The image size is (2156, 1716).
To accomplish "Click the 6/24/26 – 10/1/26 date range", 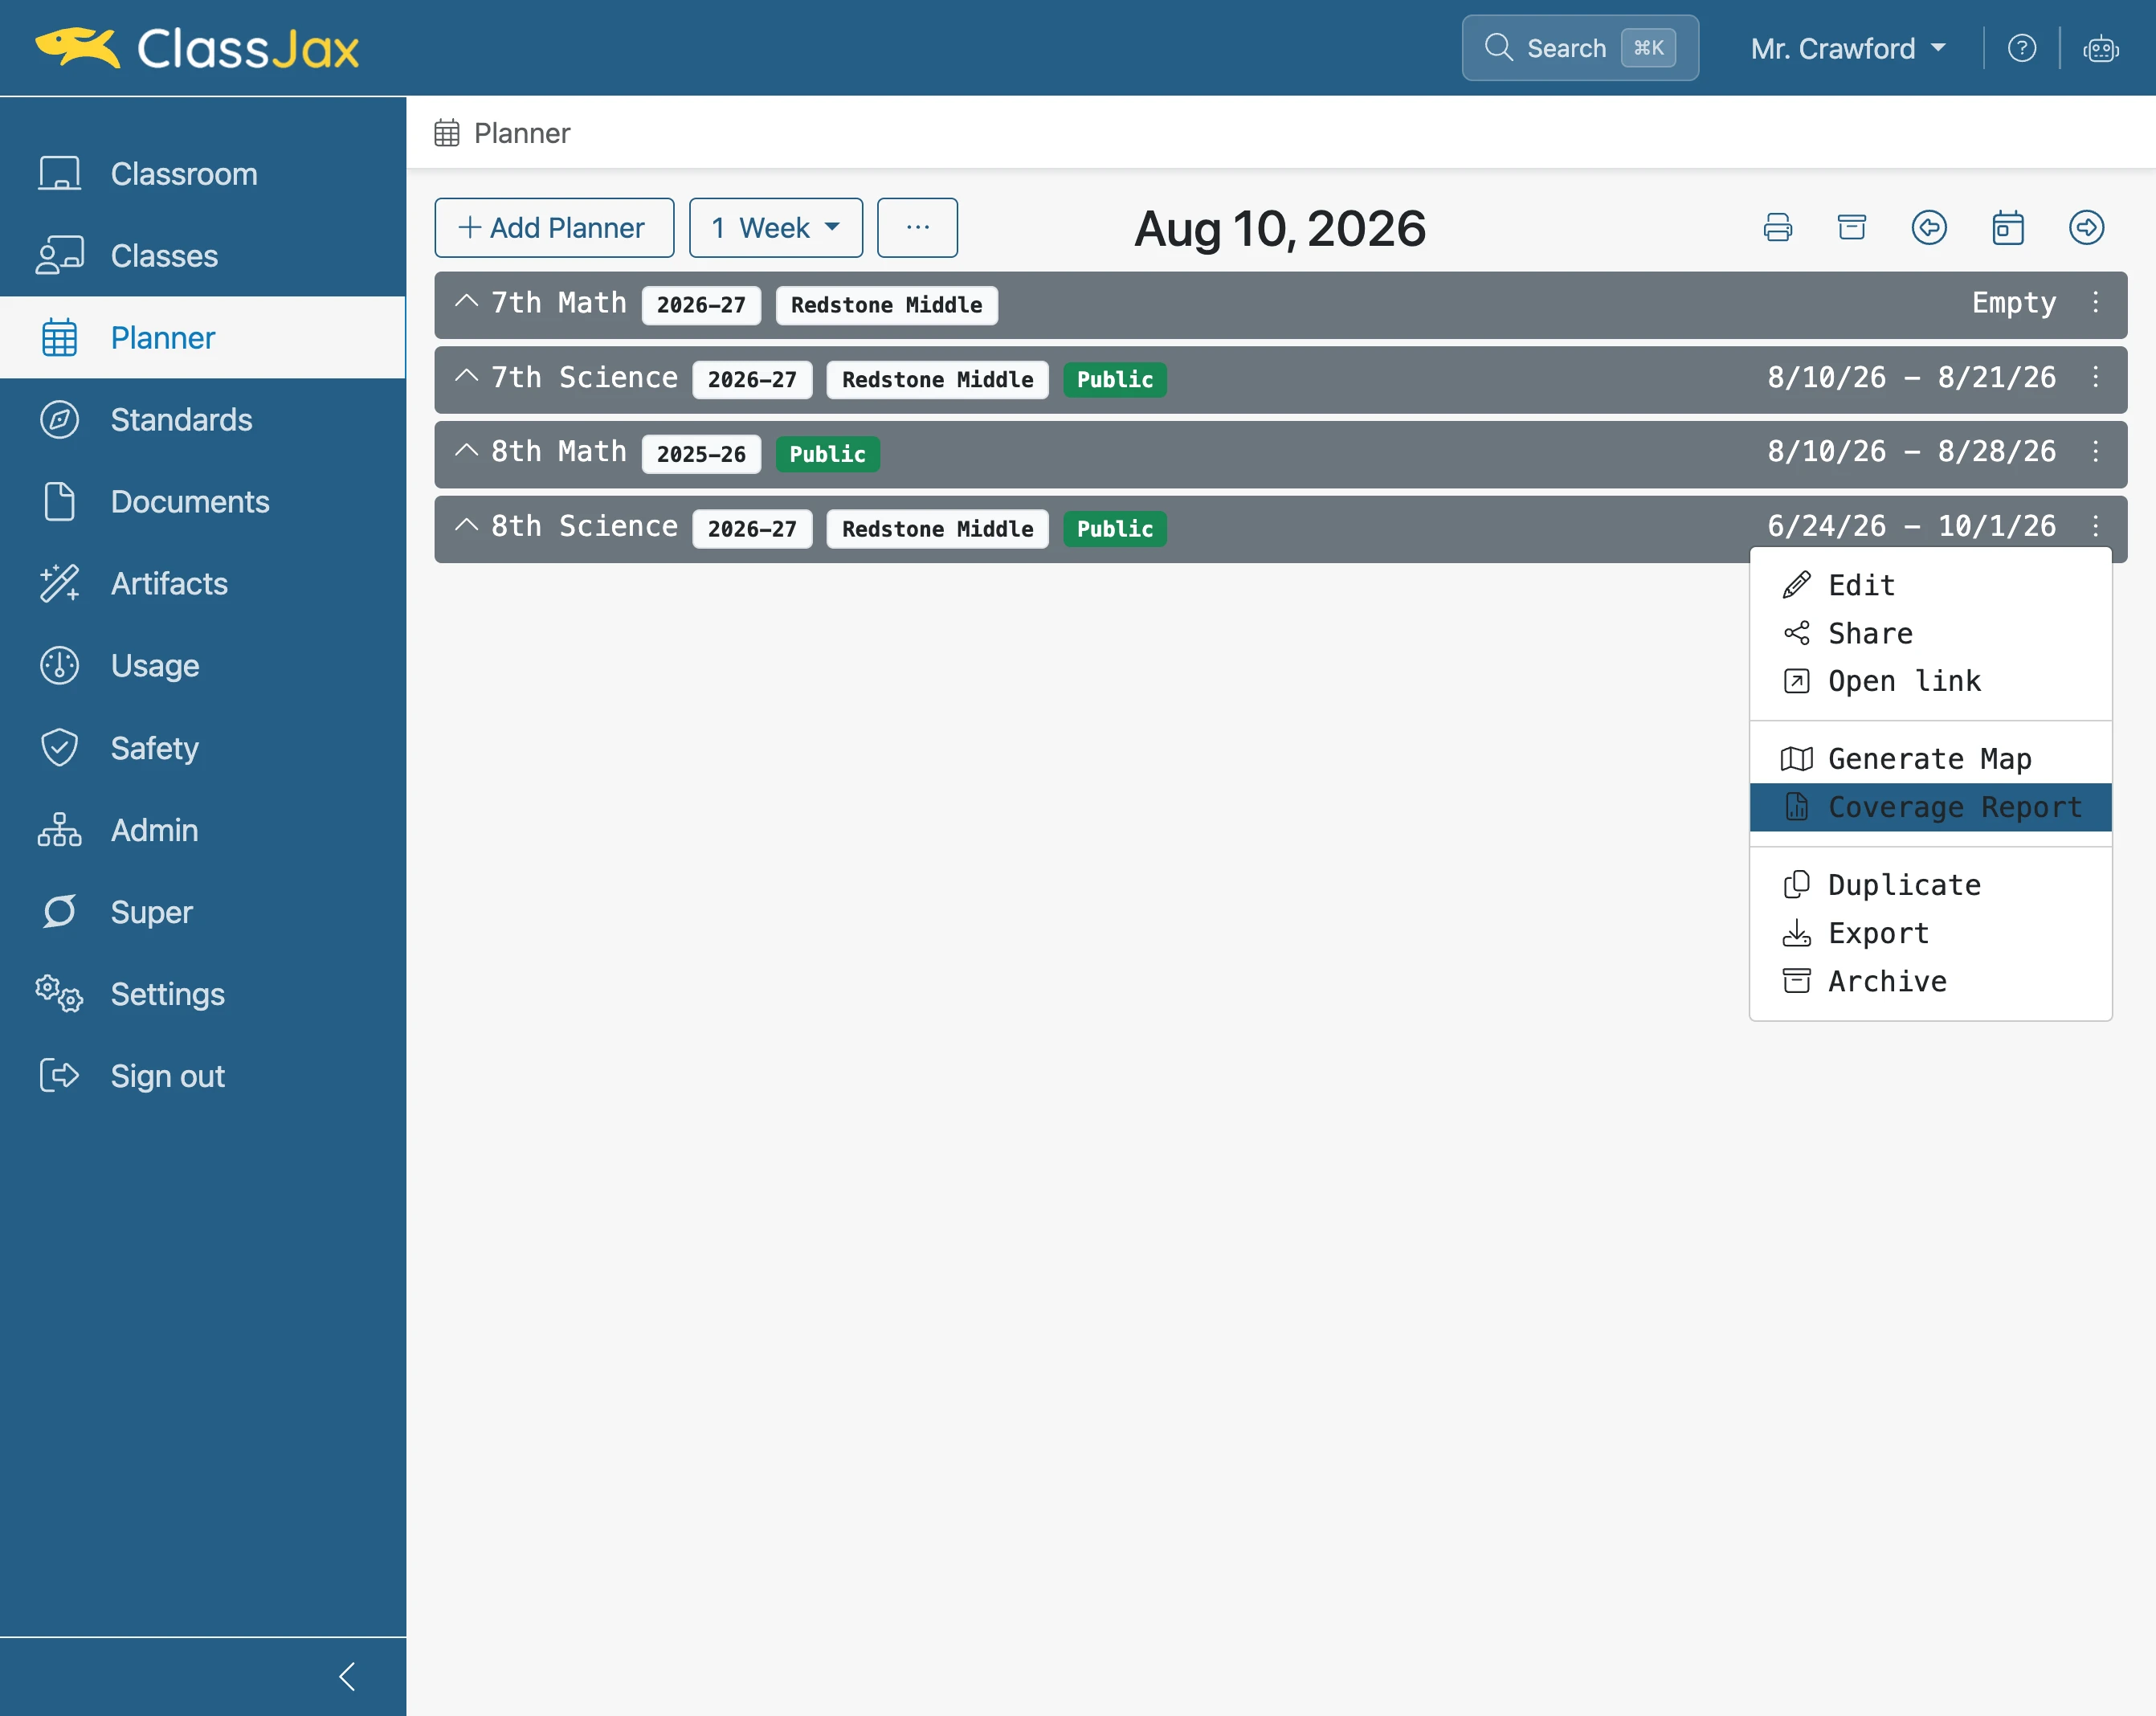I will [x=1911, y=526].
